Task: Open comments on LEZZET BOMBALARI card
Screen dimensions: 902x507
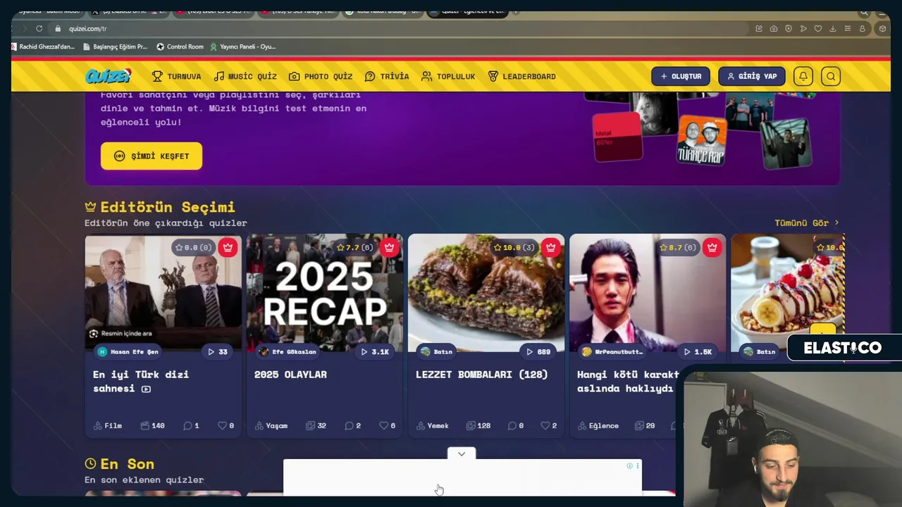Action: 514,425
